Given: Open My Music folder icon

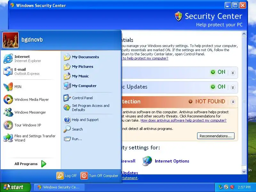Looking at the screenshot, I should tap(67, 76).
